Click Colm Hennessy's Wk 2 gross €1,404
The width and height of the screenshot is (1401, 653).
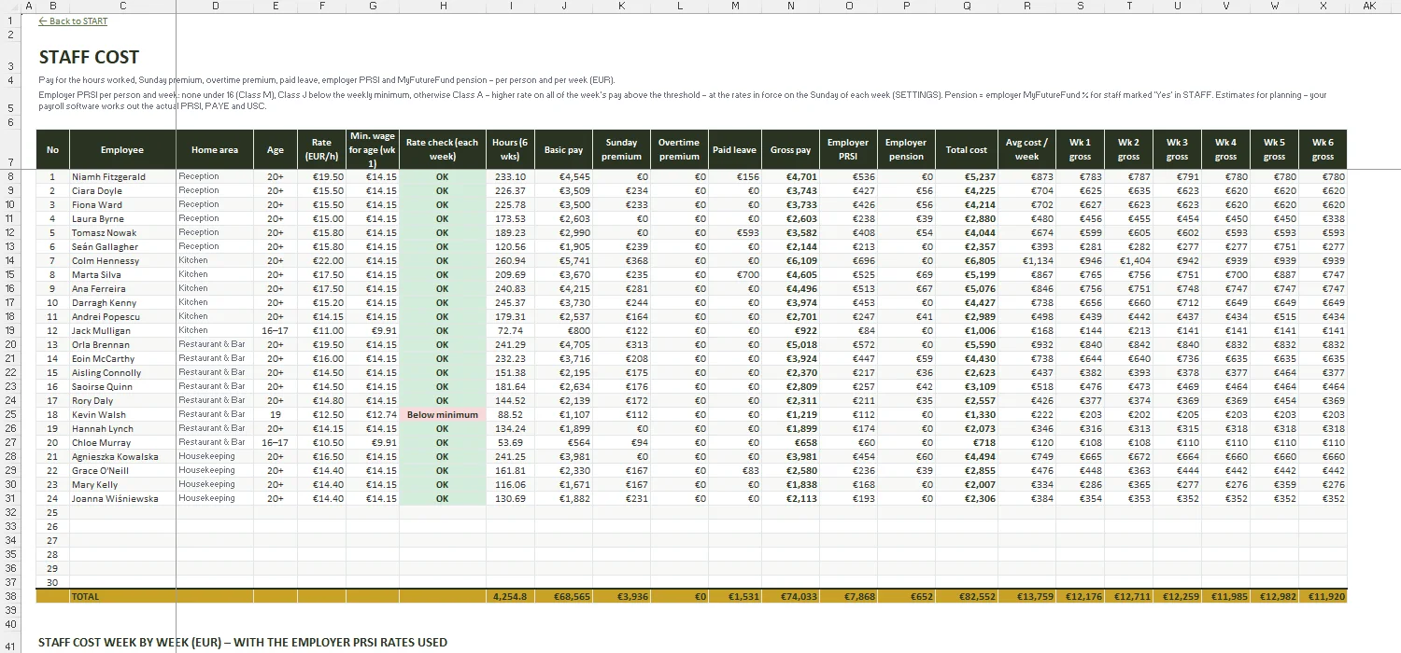1129,260
